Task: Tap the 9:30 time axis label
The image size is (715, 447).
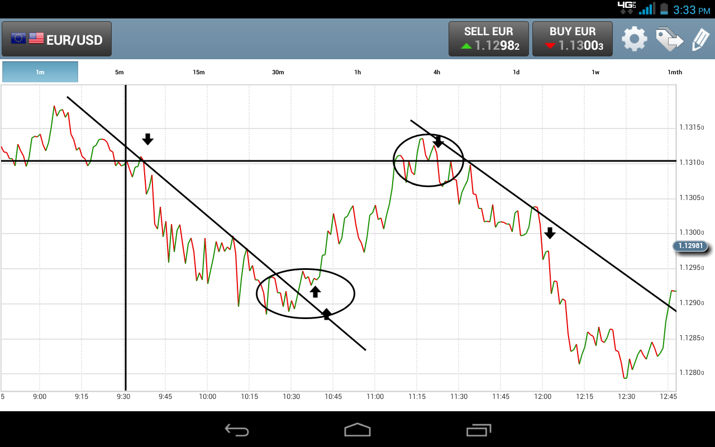Action: 123,397
